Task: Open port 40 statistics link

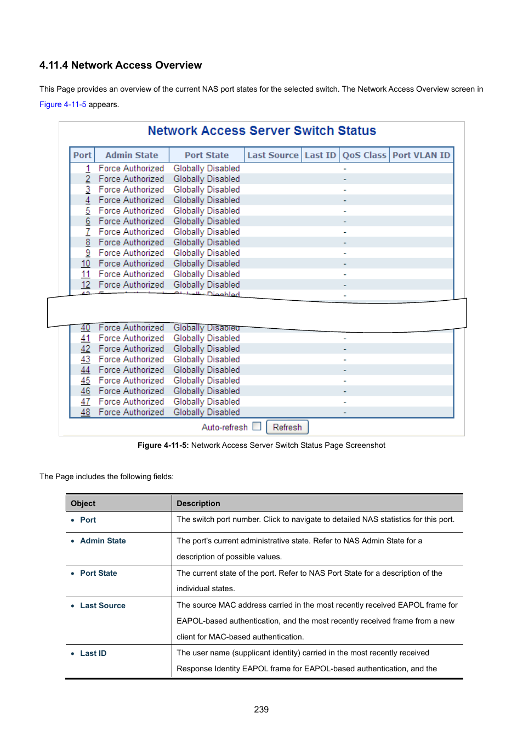Action: (86, 328)
